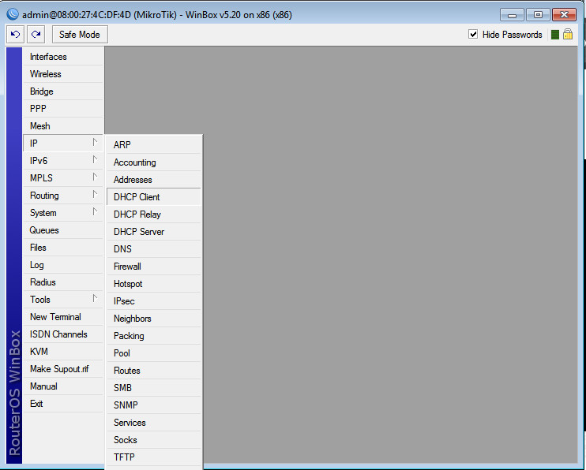Open the PPP menu item
Viewport: 586px width, 470px height.
[63, 108]
